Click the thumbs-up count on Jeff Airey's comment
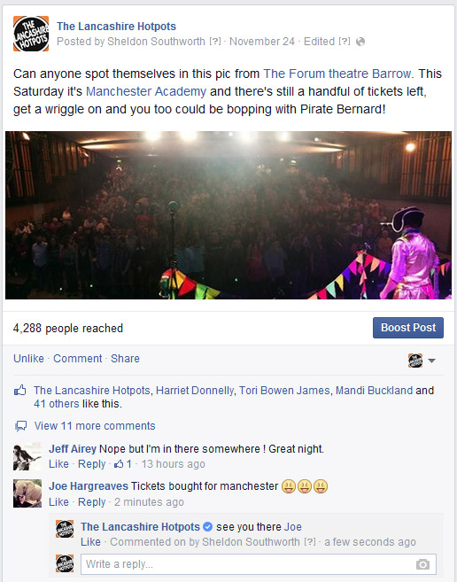The image size is (457, 582). 123,464
